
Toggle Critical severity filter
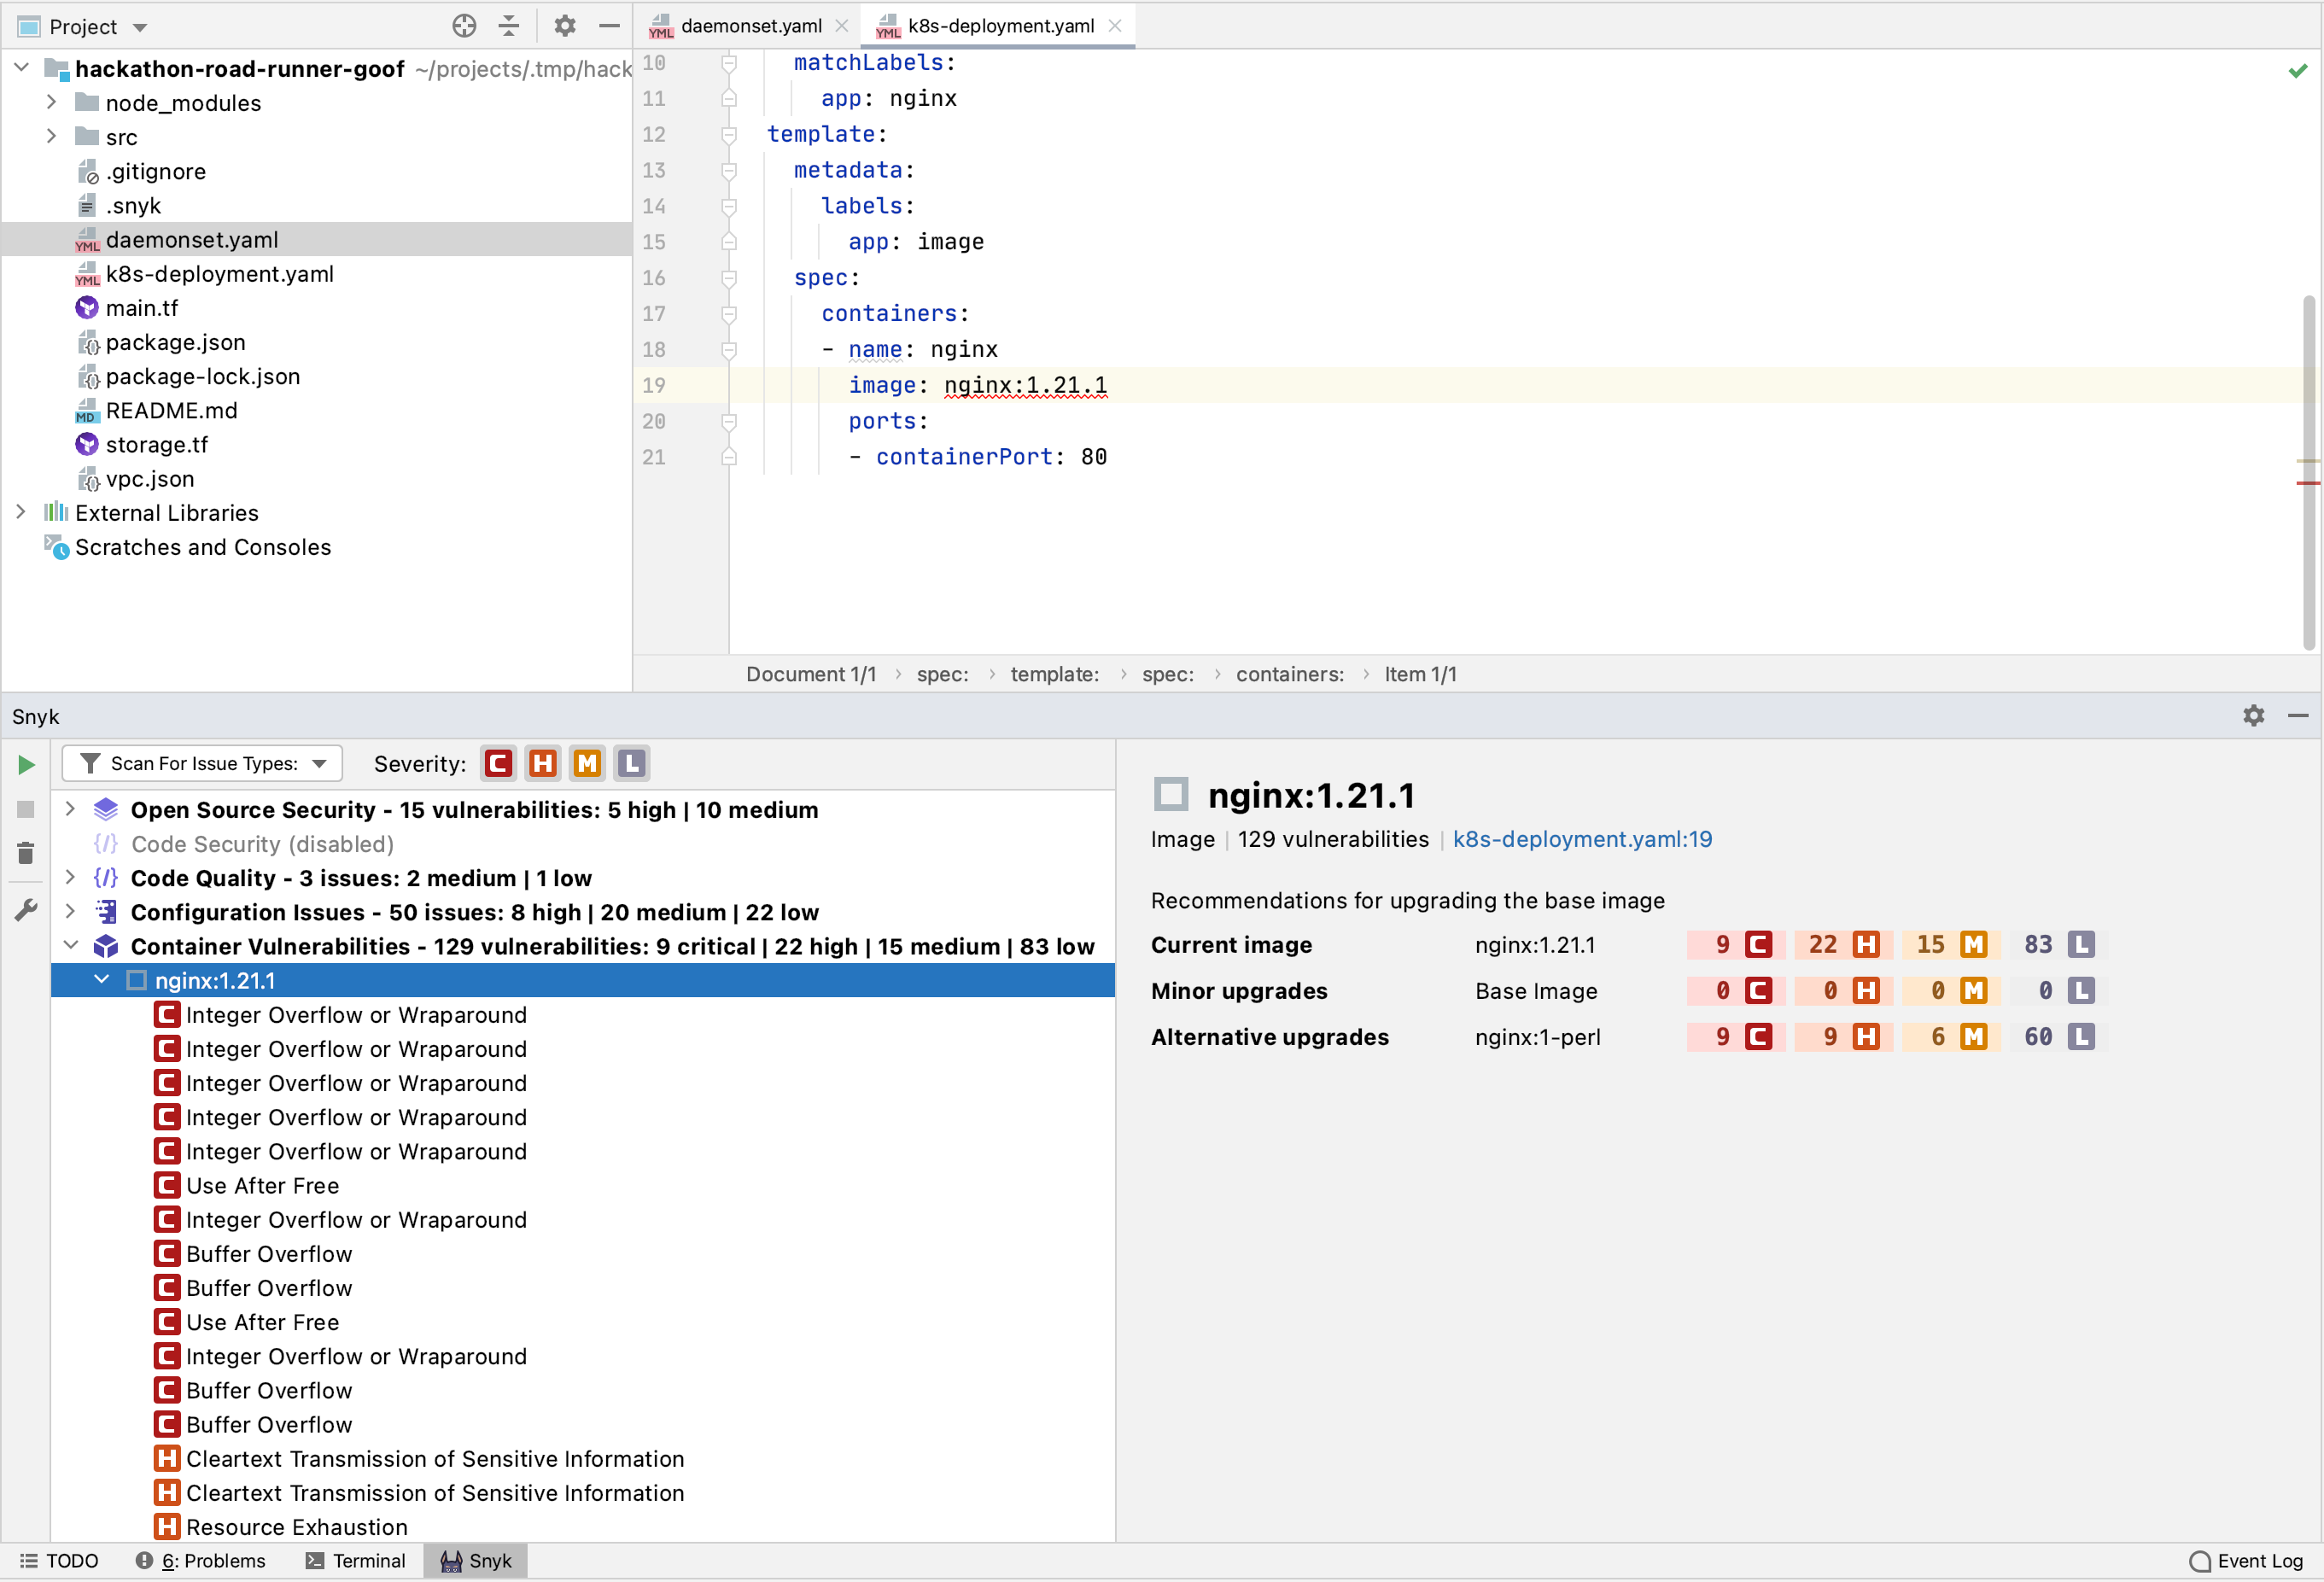point(498,764)
